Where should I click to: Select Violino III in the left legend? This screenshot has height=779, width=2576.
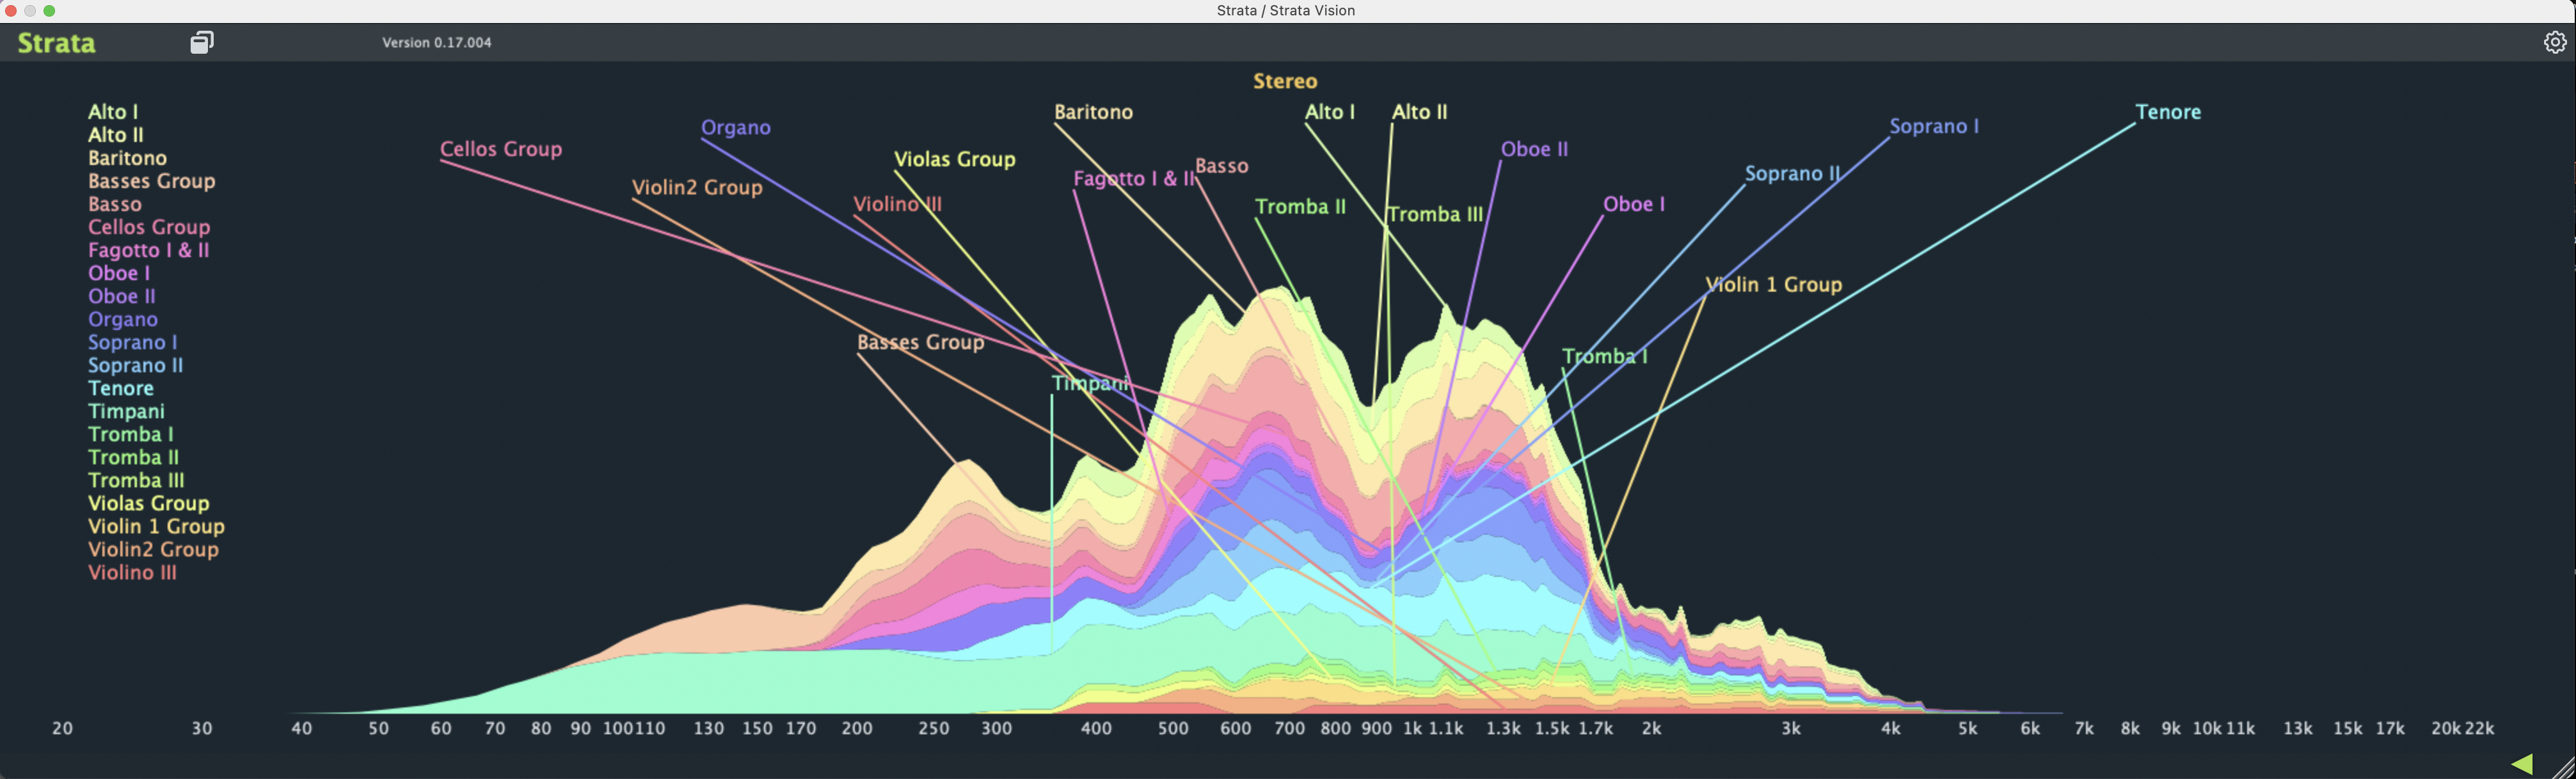pyautogui.click(x=132, y=572)
